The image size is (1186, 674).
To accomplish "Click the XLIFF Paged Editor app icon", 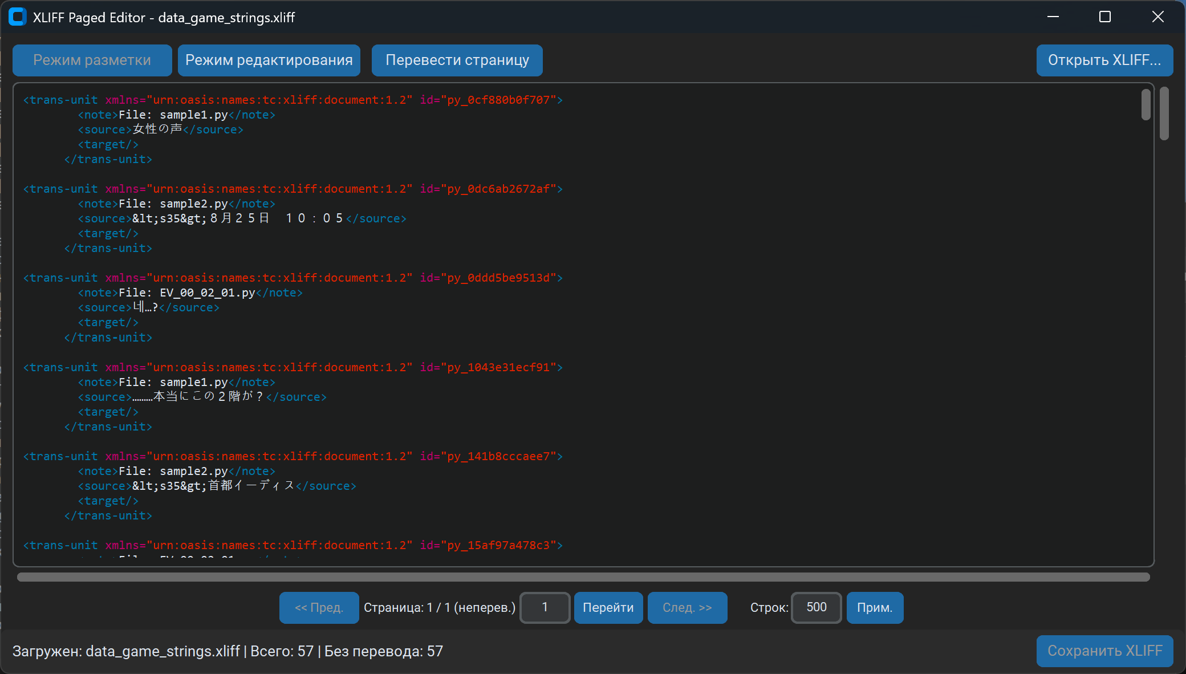I will click(18, 17).
